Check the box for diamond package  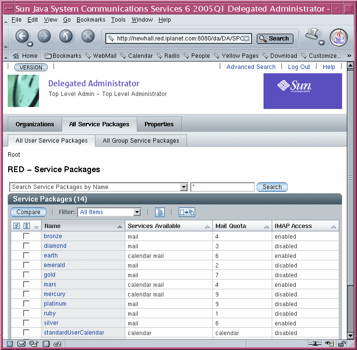click(26, 246)
